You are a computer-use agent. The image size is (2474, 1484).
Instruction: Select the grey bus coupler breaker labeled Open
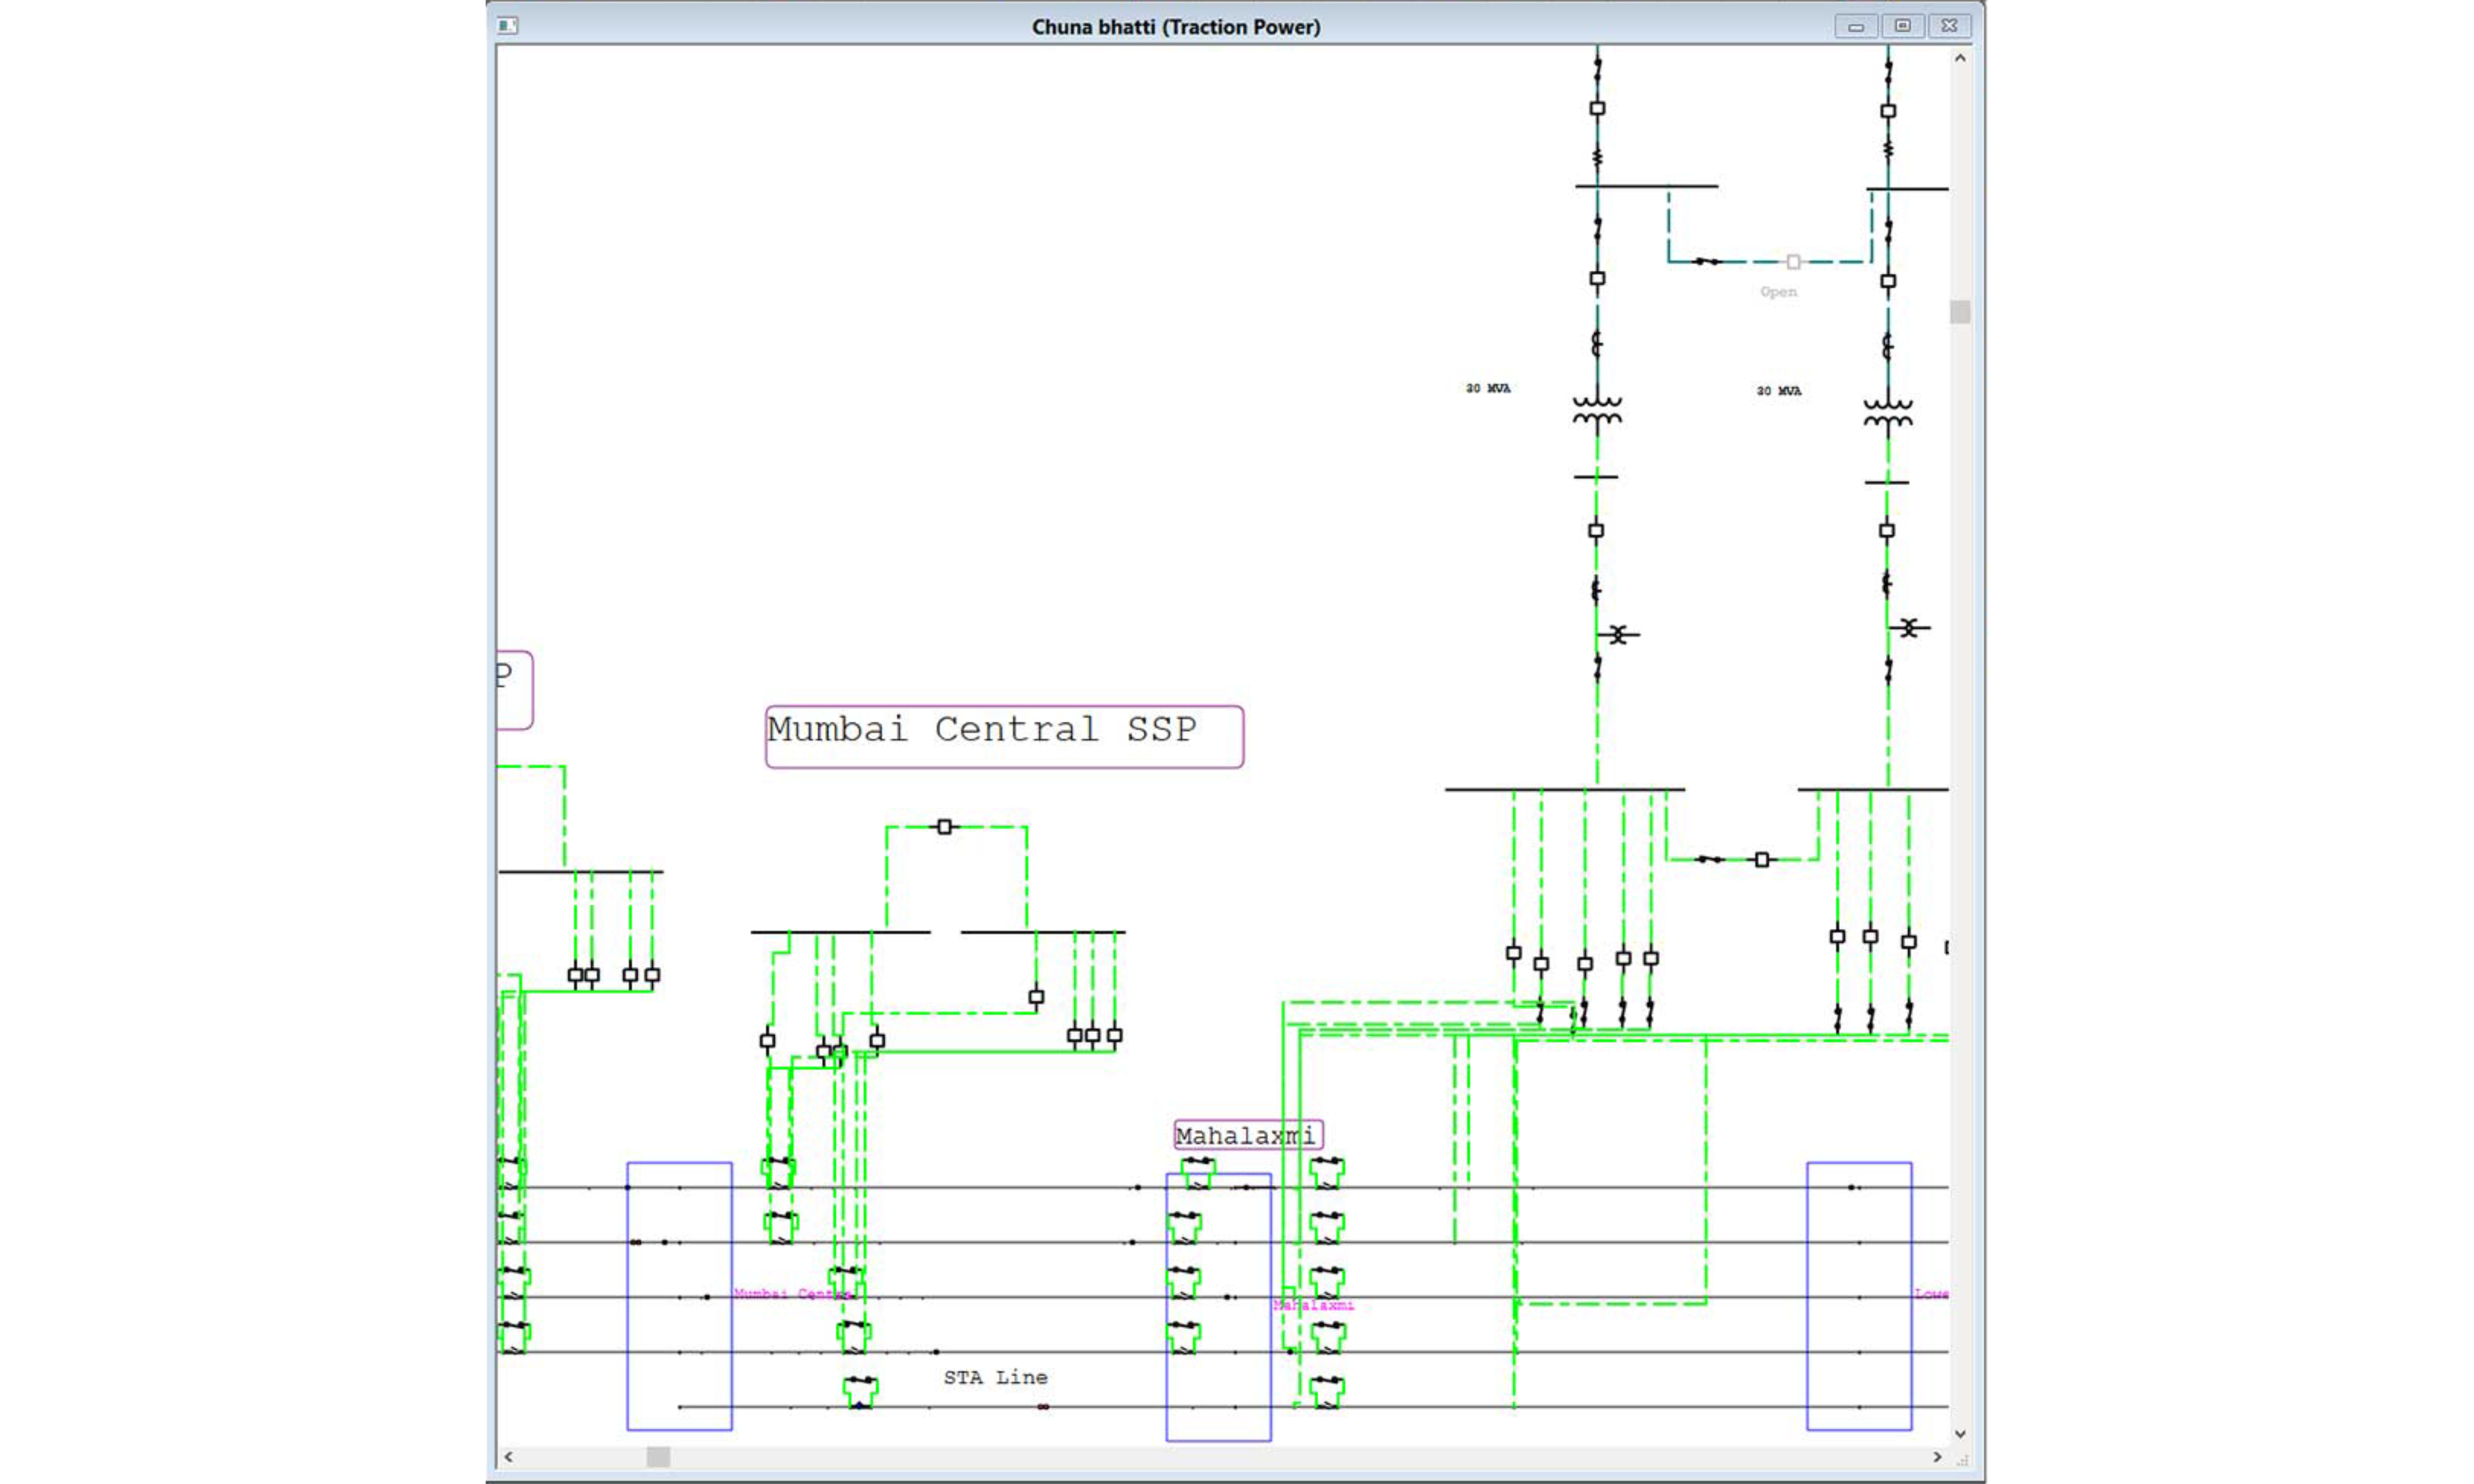click(1793, 262)
